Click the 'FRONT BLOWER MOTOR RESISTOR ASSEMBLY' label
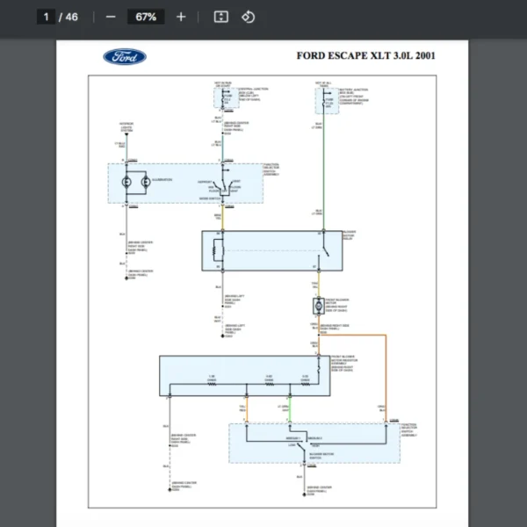This screenshot has height=527, width=527. (x=344, y=364)
